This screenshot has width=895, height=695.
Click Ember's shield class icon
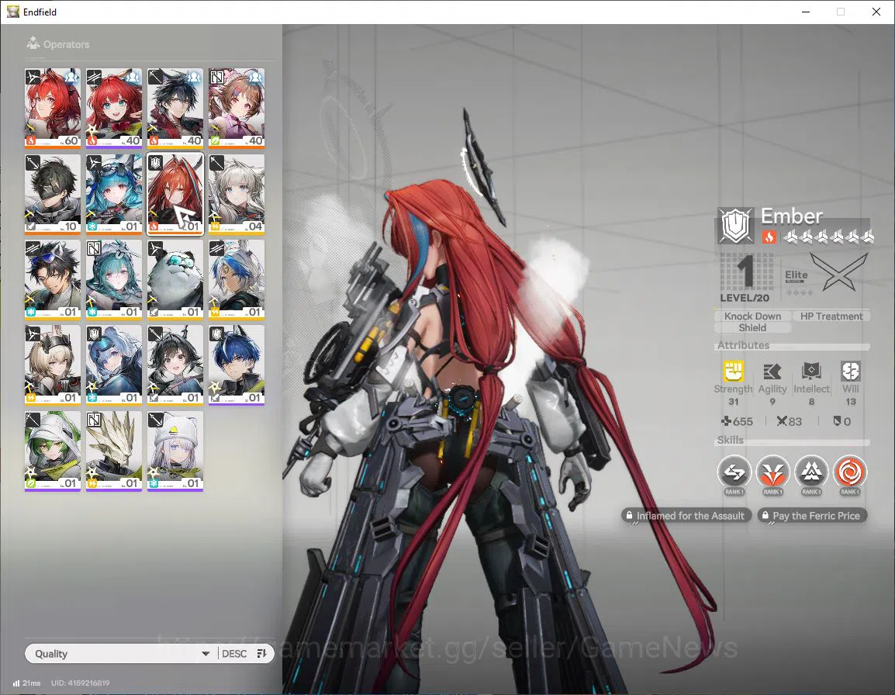[736, 226]
